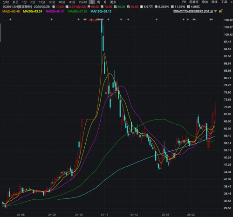This screenshot has width=233, height=217.
Task: Open the 工具 tools menu
Action: [224, 2]
